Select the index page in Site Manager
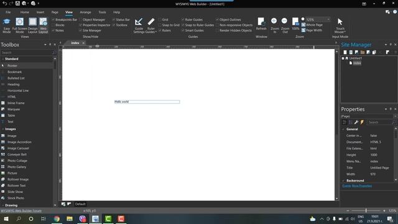Image resolution: width=398 pixels, height=224 pixels. click(357, 63)
